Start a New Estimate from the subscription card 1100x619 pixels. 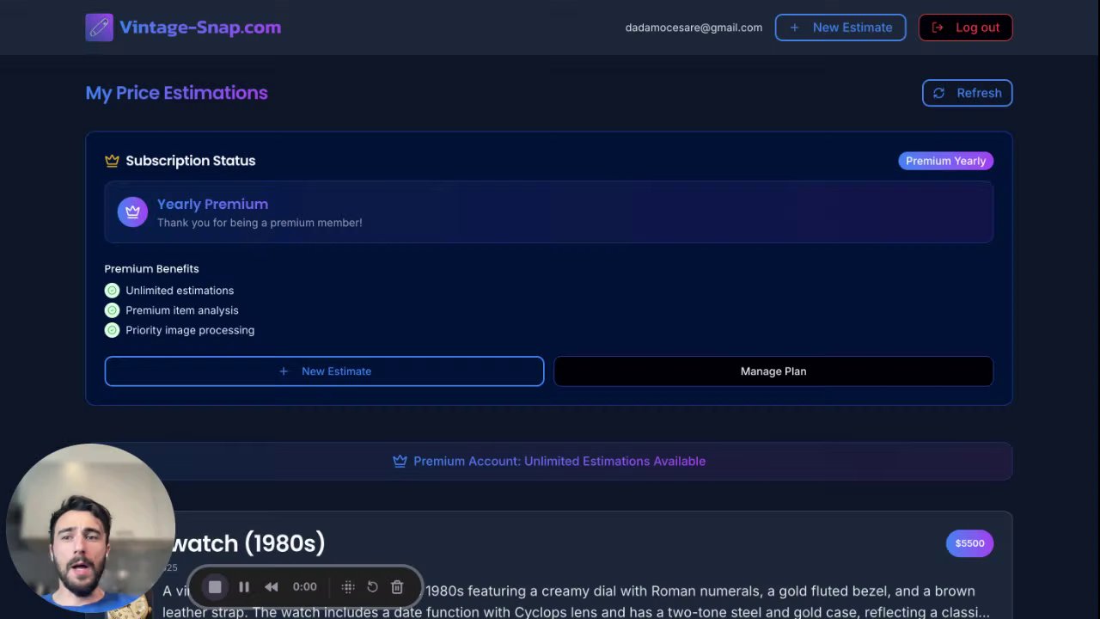coord(324,371)
